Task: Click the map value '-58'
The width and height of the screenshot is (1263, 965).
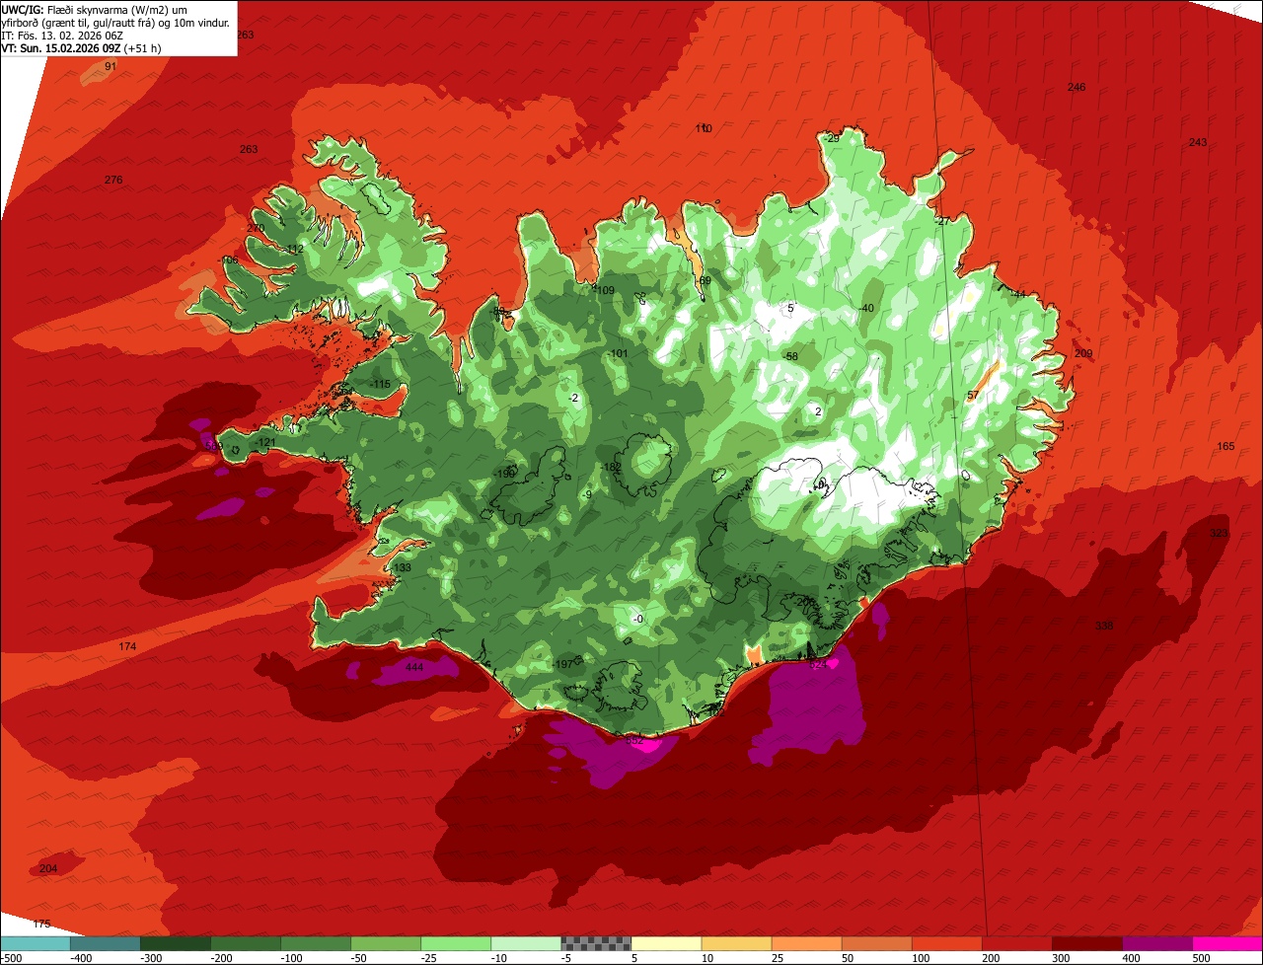Action: point(789,356)
